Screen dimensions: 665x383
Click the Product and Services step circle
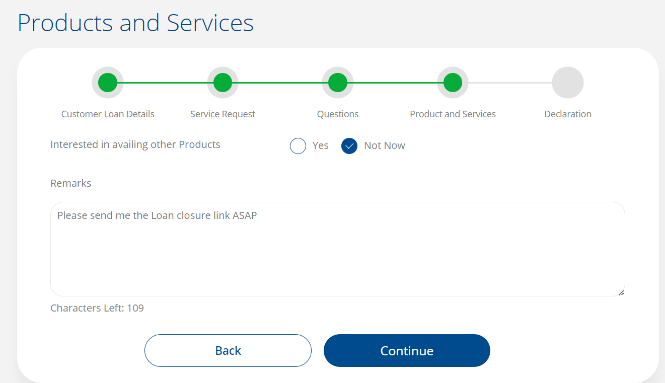tap(453, 83)
